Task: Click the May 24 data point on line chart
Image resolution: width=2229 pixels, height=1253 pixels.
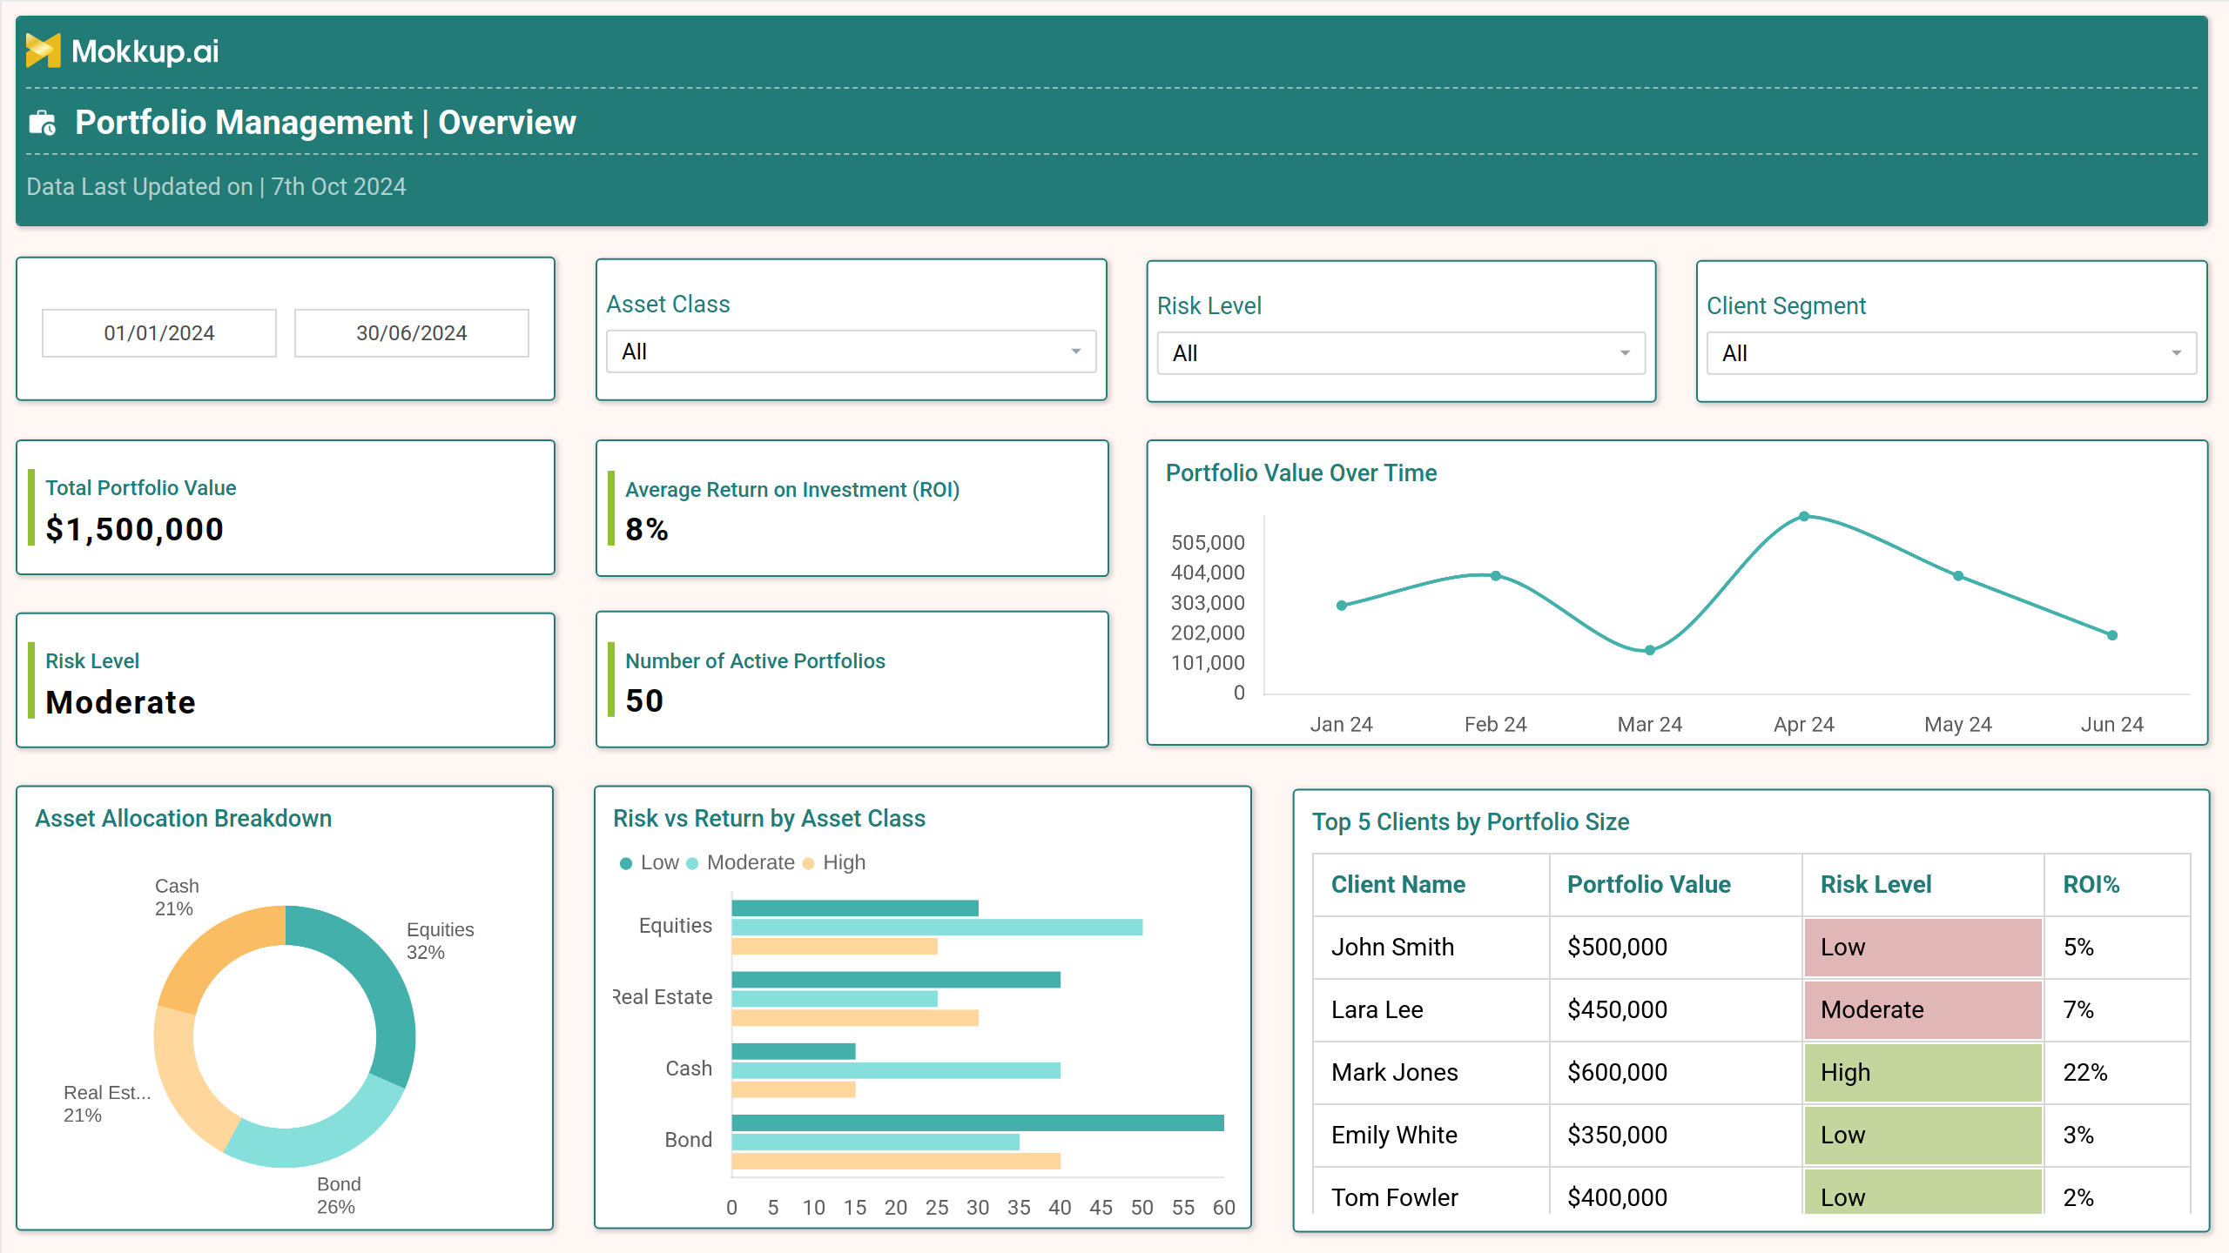Action: pos(1958,576)
